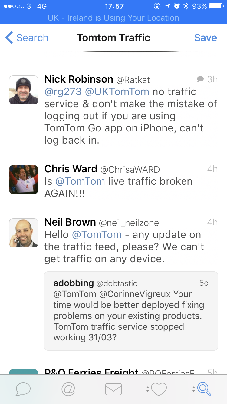Open @rg273 mention in Nick's tweet
Viewport: 227px width, 404px height.
tap(63, 92)
